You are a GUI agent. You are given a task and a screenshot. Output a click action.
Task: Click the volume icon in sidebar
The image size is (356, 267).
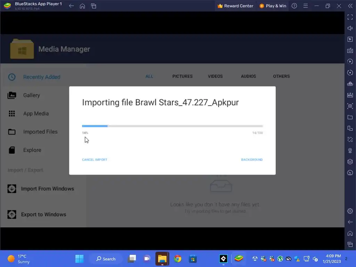350,28
